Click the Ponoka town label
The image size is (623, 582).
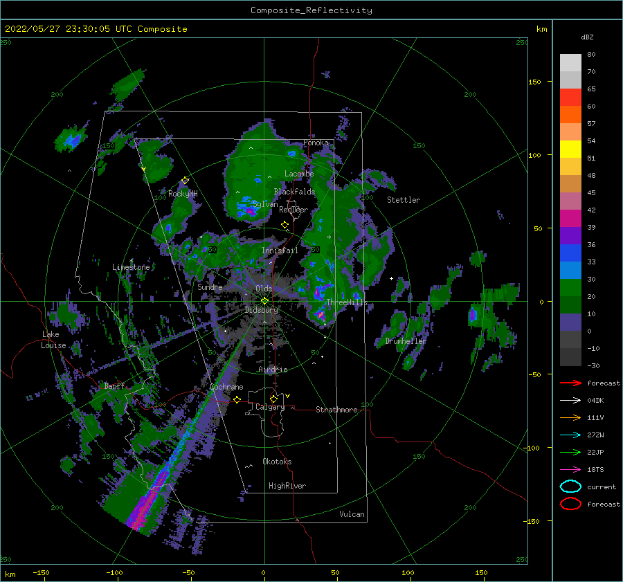click(x=316, y=143)
